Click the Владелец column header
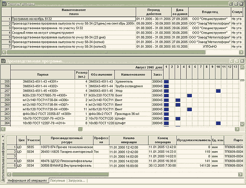This screenshot has height=188, width=246. 210,12
